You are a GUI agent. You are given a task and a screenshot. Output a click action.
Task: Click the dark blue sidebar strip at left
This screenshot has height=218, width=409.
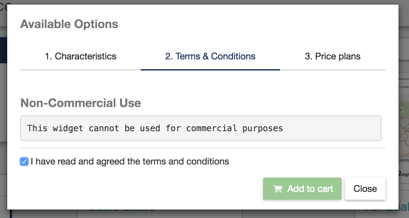pos(4,50)
